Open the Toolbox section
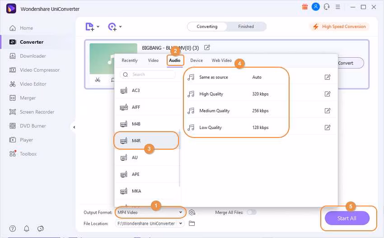Image resolution: width=384 pixels, height=238 pixels. 23,154
